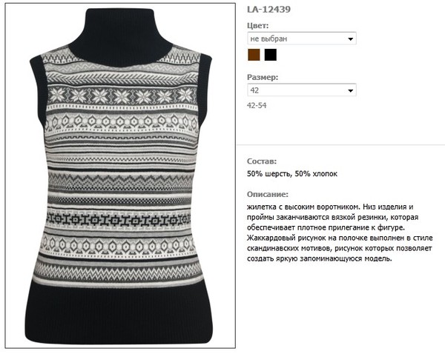This screenshot has height=354, width=445.
Task: Open the vest product photo
Action: (120, 176)
